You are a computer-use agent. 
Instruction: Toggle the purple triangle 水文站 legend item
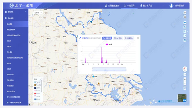37,91
